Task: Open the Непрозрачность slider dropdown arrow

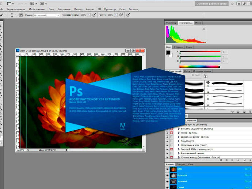Action: 89,15
